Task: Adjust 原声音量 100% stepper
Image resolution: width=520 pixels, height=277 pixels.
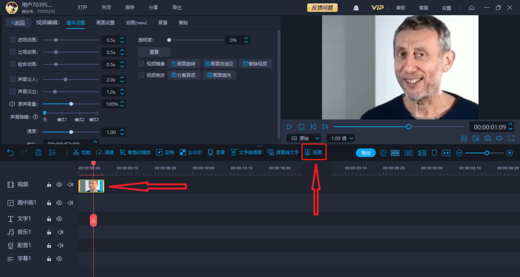Action: 122,104
